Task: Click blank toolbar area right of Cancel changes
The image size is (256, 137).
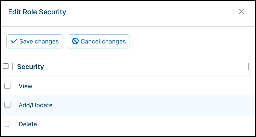Action: tap(191, 41)
